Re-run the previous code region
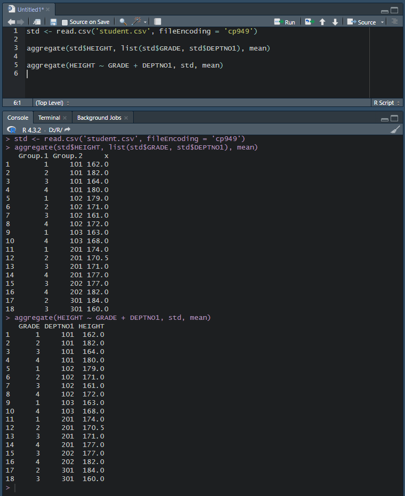The height and width of the screenshot is (496, 405). 310,22
